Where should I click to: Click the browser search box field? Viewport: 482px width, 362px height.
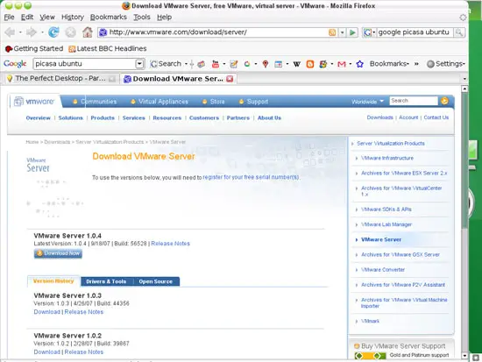coord(415,32)
